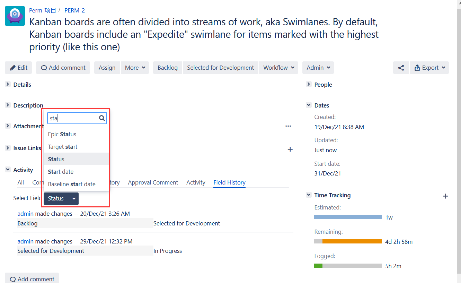Switch to the Activity tab
Screen dimensions: 461x283
[196, 182]
